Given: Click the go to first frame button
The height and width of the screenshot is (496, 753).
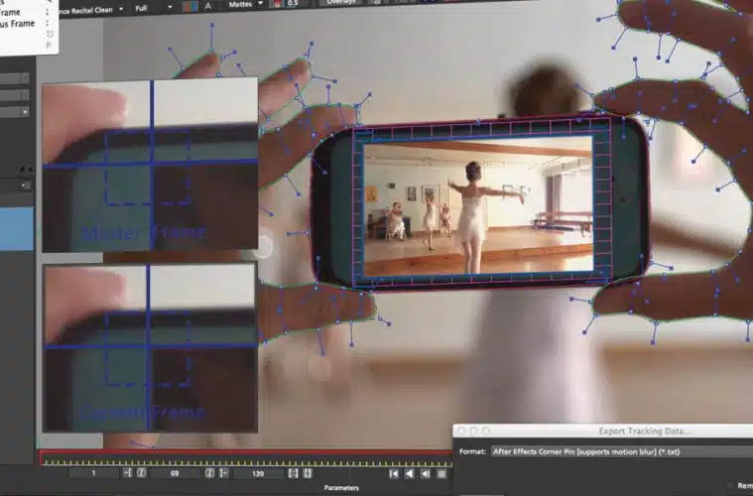Looking at the screenshot, I should pyautogui.click(x=394, y=474).
